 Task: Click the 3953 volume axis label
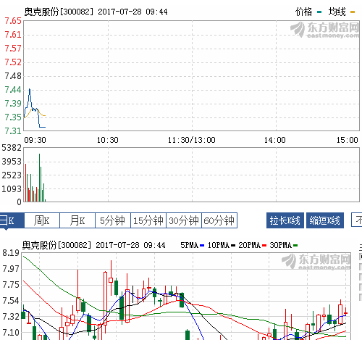[12, 162]
